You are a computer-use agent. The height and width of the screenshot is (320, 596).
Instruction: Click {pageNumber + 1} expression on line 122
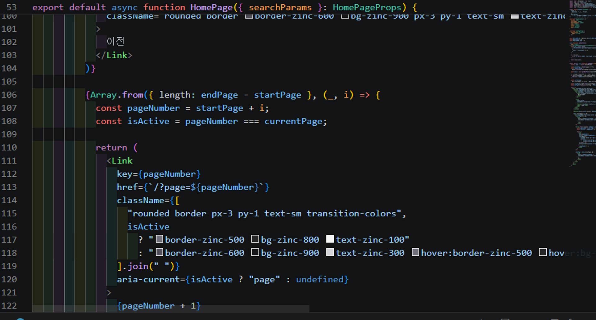[x=159, y=306]
